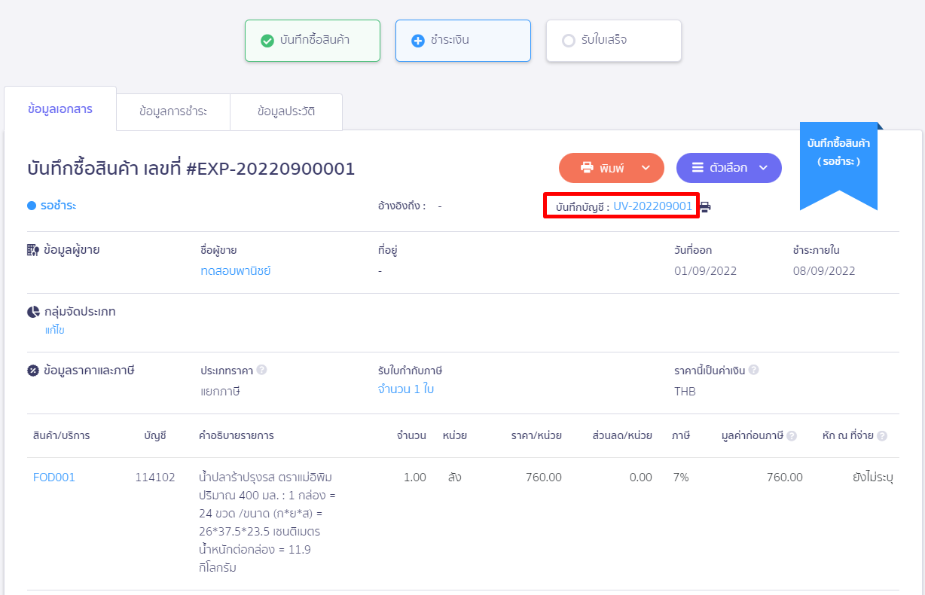The width and height of the screenshot is (925, 595).
Task: Switch to the ข้อมูลเอกสาร tab
Action: pos(60,109)
